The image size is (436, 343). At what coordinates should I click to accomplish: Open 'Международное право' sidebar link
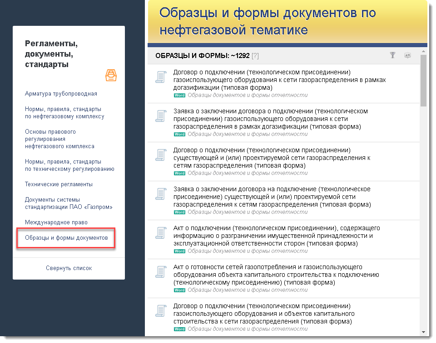tap(56, 222)
